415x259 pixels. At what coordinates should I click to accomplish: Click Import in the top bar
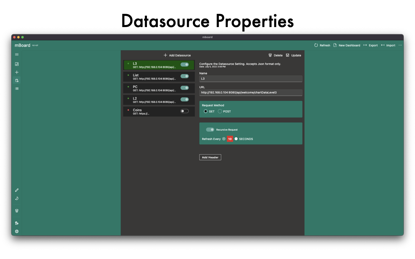coord(388,45)
